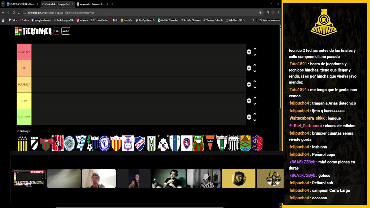Screen dimensions: 370x208
Task: Open the Netflix bookmark
Action: 114,20
